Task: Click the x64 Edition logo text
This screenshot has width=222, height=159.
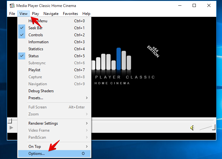Action: point(153,51)
